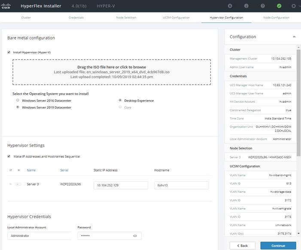Click the Static IP Address field
Screen dimensions: 301x250
pyautogui.click(x=121, y=185)
